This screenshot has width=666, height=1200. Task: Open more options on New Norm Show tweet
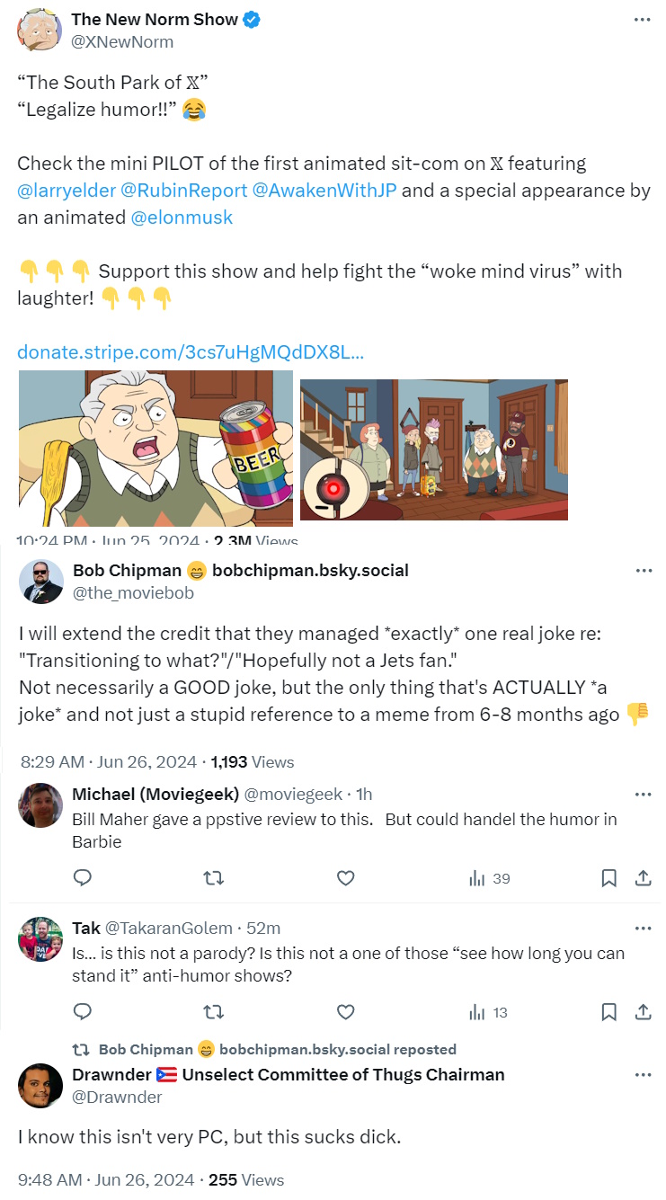pos(642,19)
